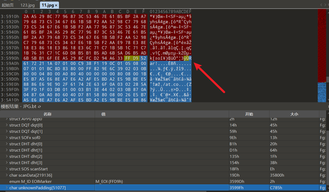Viewport: 329px width, 192px height.
Task: Expand struct DQT dqt[1]
Action: click(x=7, y=131)
